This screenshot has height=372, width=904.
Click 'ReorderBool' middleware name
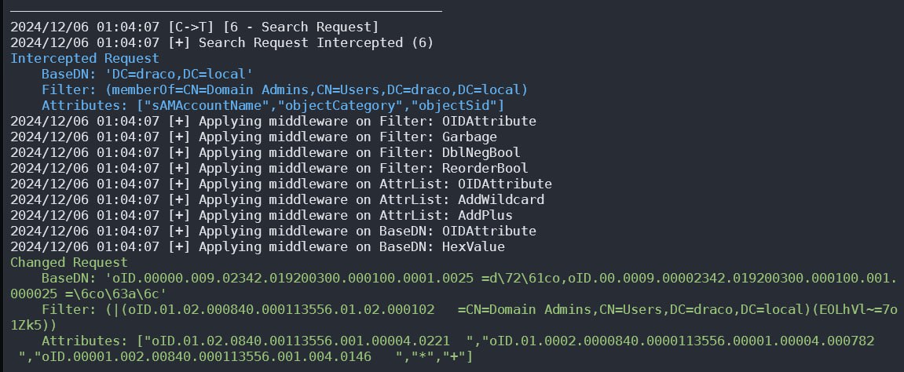coord(485,169)
